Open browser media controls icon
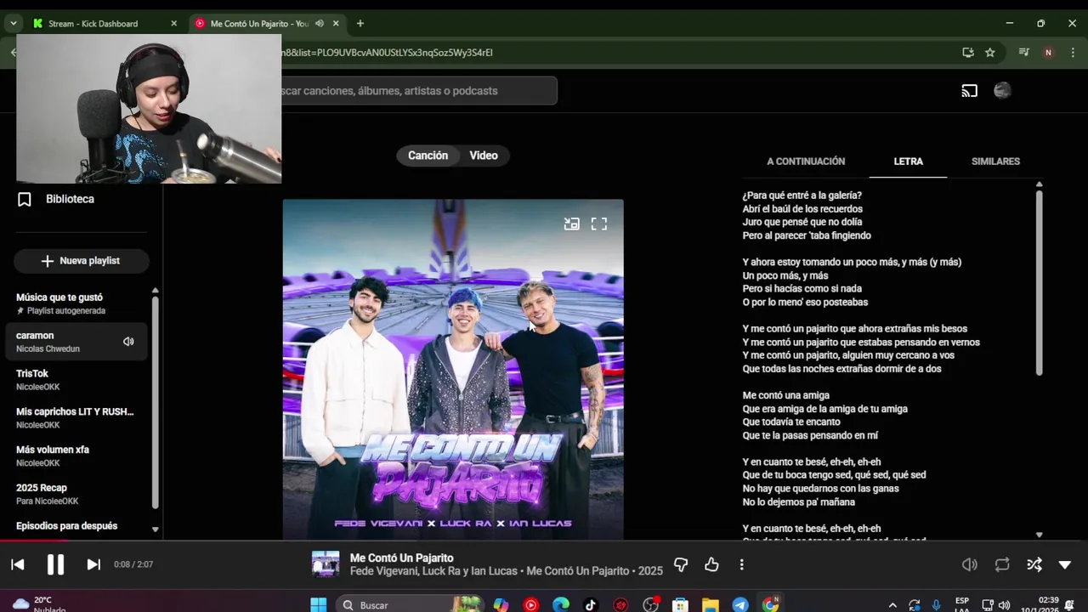The width and height of the screenshot is (1088, 612). pos(1023,53)
